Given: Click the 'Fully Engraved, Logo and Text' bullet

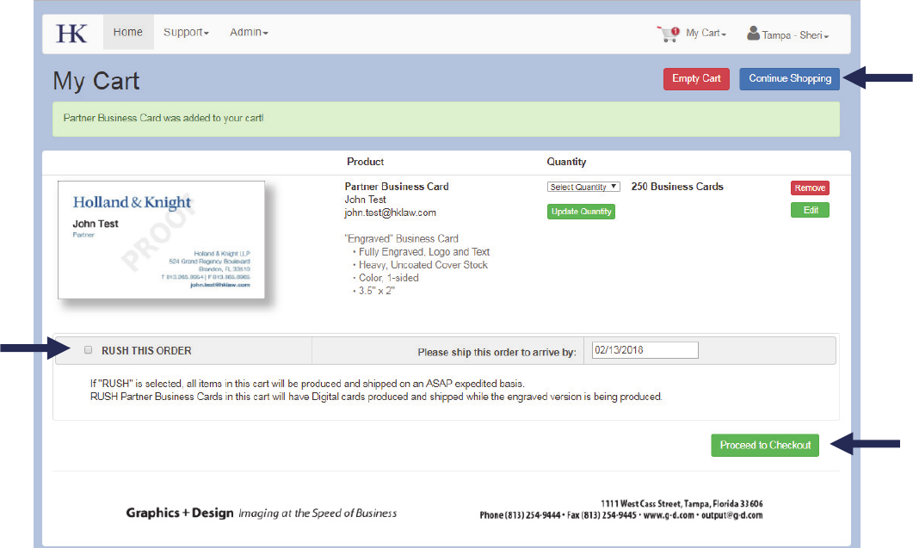Looking at the screenshot, I should pos(424,251).
